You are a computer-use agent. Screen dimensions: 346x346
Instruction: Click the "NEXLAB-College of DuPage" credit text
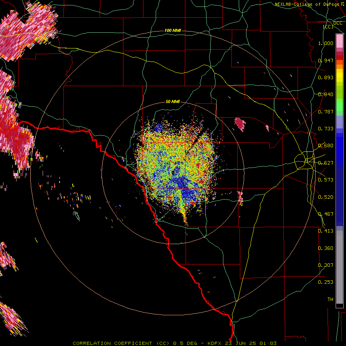(x=307, y=4)
